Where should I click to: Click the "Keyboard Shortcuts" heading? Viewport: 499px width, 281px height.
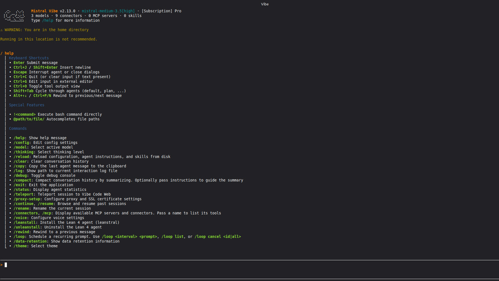[x=29, y=58]
